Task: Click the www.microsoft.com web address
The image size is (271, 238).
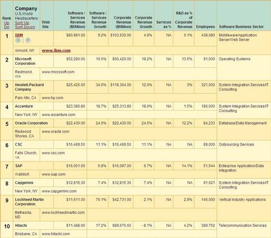Action: coord(58,72)
